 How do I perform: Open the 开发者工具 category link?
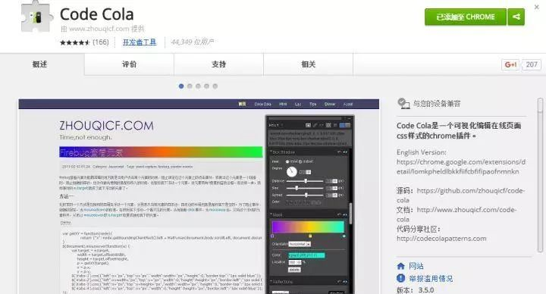140,42
